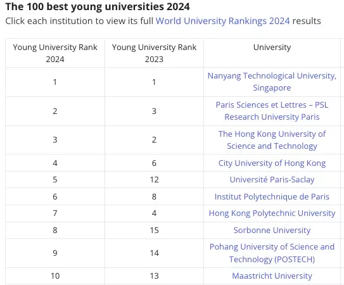
Task: Open Sorbonne University link
Action: pyautogui.click(x=272, y=230)
